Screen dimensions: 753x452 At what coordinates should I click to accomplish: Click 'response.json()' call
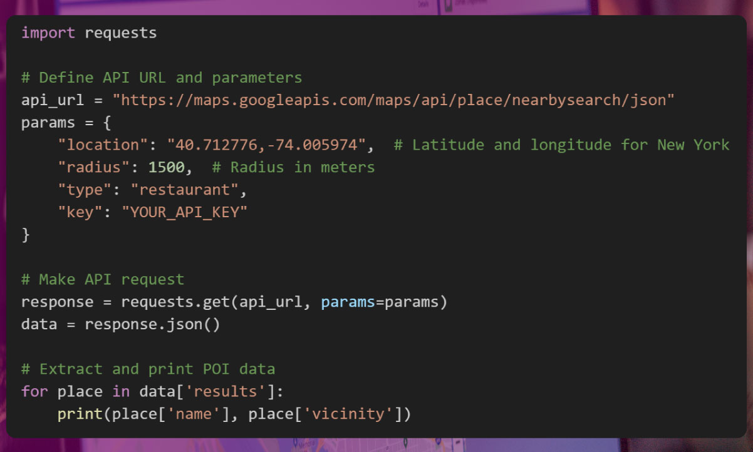[x=152, y=324]
